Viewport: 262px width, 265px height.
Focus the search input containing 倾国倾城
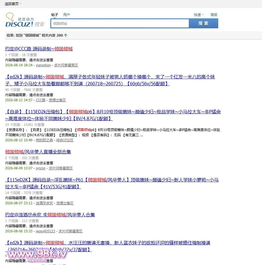click(x=120, y=23)
